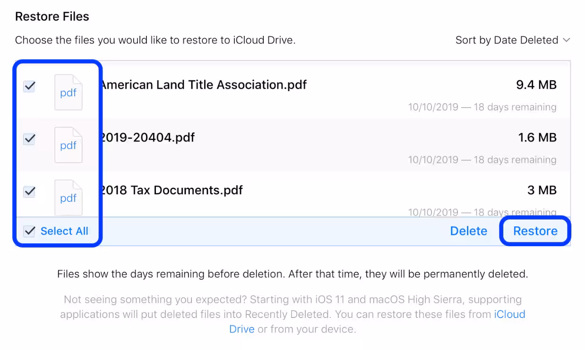Open the Sort by Date Deleted dropdown
This screenshot has height=350, width=585.
(507, 40)
